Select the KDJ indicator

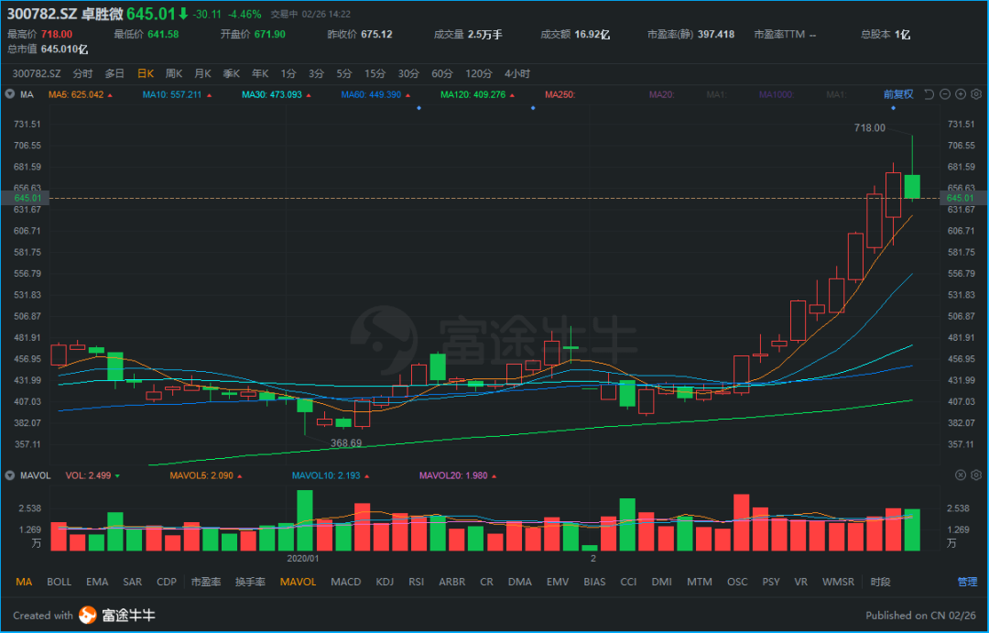tap(385, 582)
